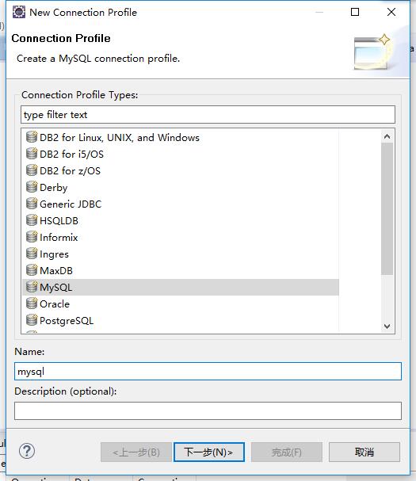This screenshot has width=416, height=481.
Task: Cancel the dialog with 取消
Action: (364, 452)
